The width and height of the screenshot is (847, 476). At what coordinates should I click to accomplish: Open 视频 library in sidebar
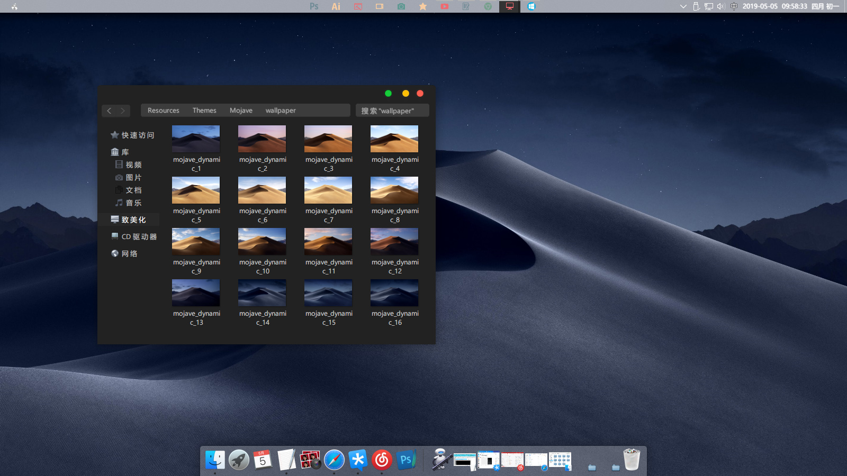(129, 165)
